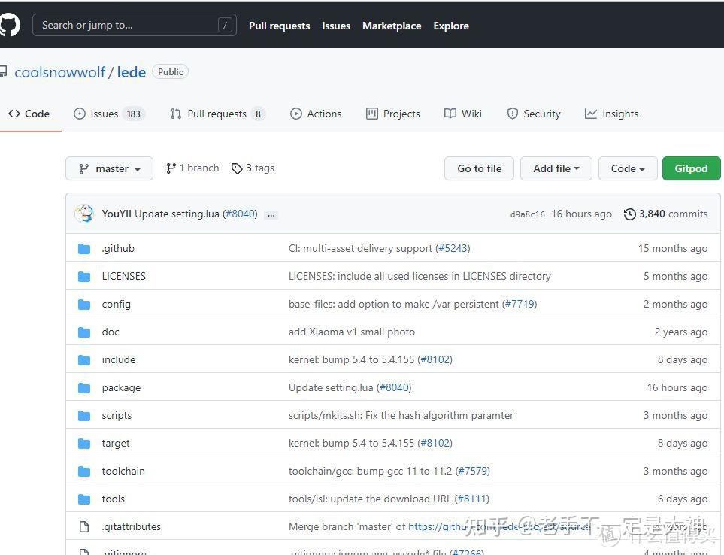Click folder icon beside package
Image resolution: width=724 pixels, height=555 pixels.
(84, 388)
